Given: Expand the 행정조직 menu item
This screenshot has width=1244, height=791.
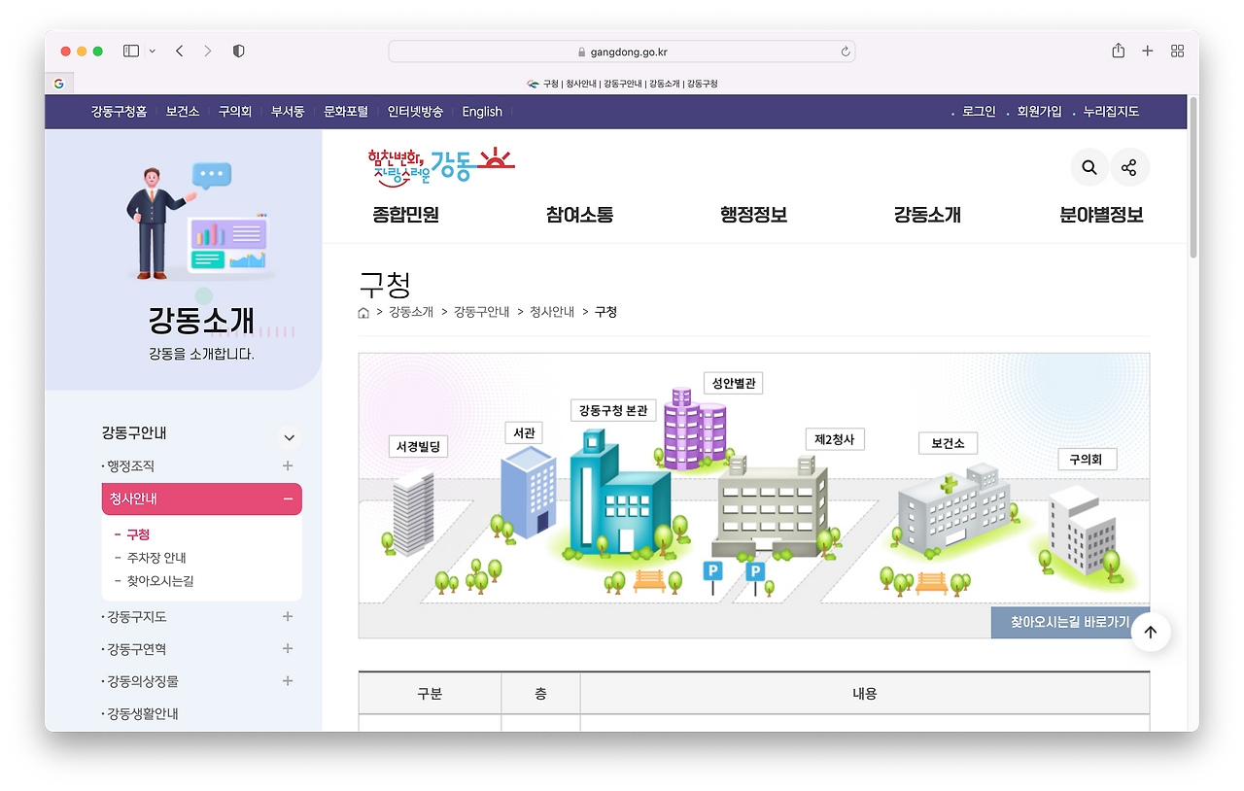Looking at the screenshot, I should coord(287,465).
